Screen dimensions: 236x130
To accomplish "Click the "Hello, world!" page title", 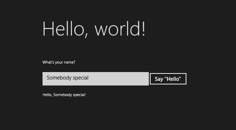I will 94,29.
